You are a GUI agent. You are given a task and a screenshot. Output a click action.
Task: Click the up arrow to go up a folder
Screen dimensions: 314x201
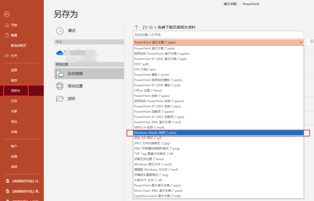click(137, 27)
